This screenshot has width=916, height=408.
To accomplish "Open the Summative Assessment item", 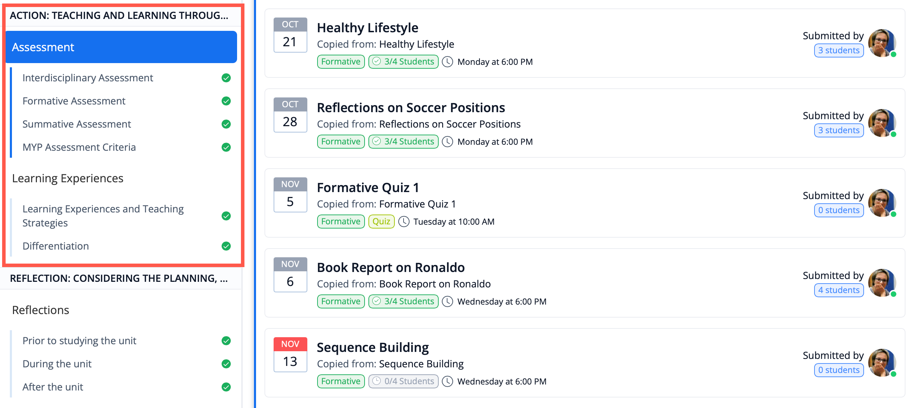I will pyautogui.click(x=77, y=124).
